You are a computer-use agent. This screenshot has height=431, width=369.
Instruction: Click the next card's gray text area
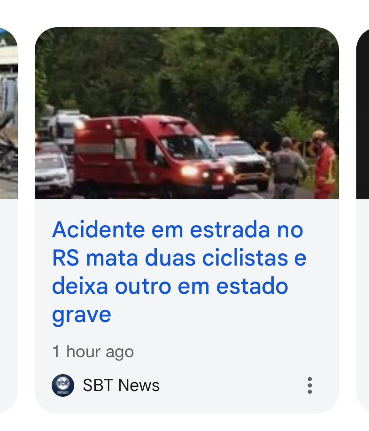(x=363, y=305)
